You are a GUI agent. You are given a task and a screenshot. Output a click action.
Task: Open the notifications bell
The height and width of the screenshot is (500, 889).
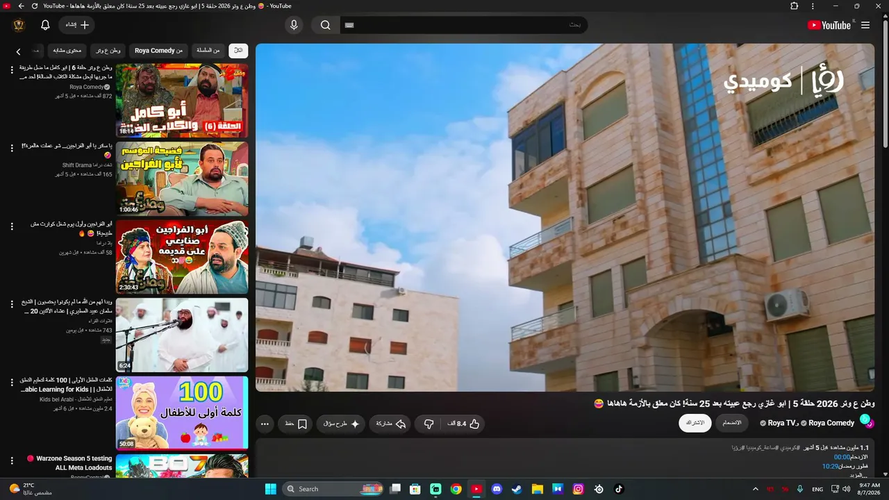click(45, 25)
